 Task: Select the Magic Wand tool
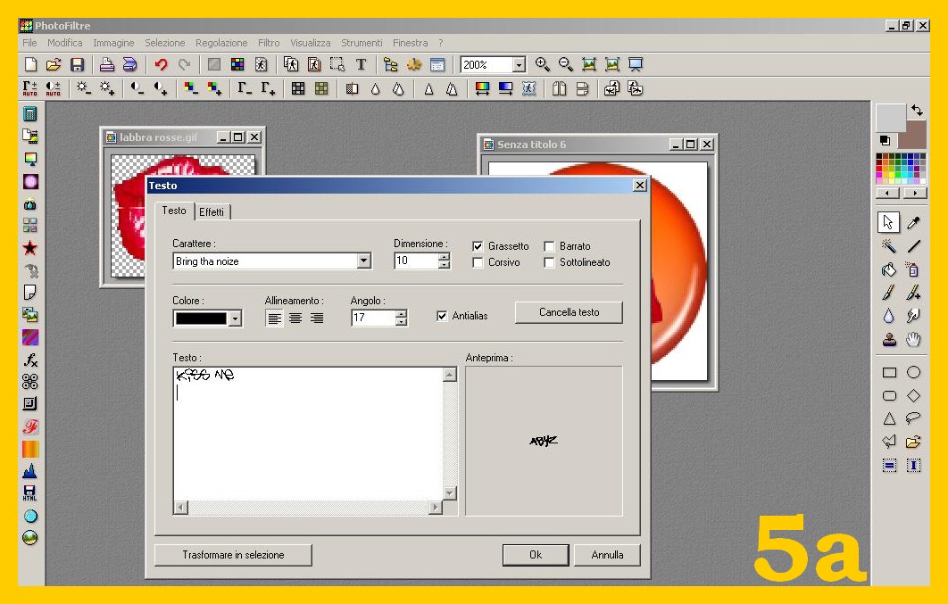(889, 245)
